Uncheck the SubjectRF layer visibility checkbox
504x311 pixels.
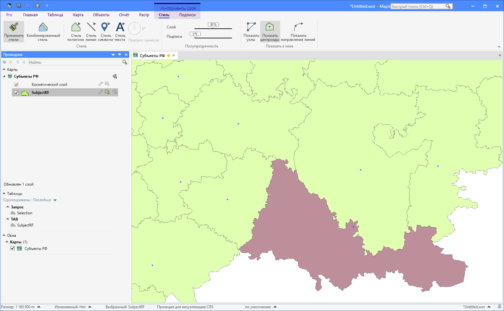click(x=16, y=93)
